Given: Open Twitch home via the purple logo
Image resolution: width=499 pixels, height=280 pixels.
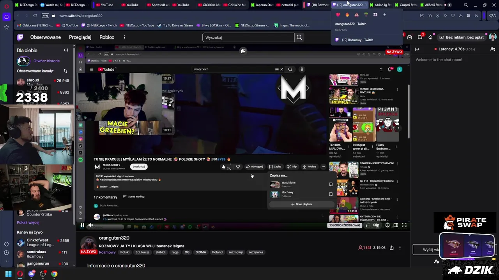Looking at the screenshot, I should coord(20,37).
